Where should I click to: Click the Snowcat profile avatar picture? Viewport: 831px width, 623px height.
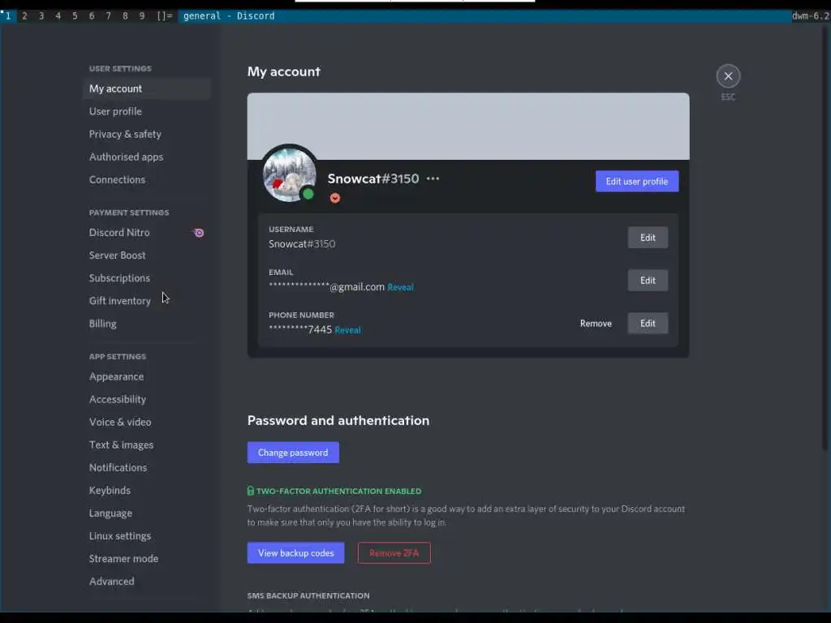[290, 175]
